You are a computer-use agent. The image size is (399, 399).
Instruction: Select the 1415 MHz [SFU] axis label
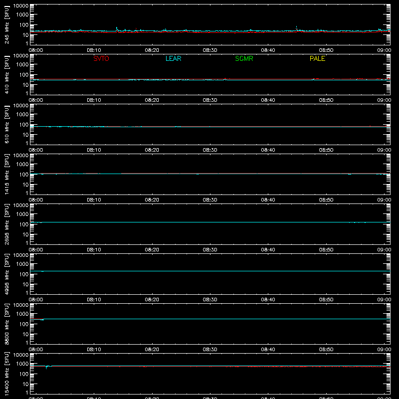[7, 174]
